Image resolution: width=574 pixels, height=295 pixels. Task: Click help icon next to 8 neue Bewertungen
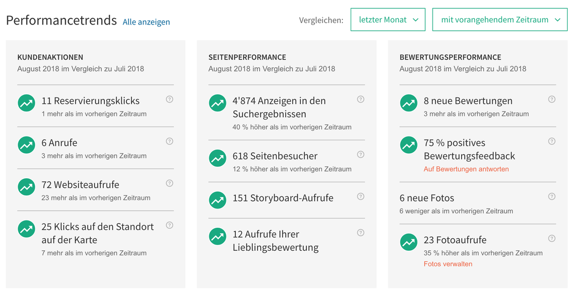[x=552, y=99]
